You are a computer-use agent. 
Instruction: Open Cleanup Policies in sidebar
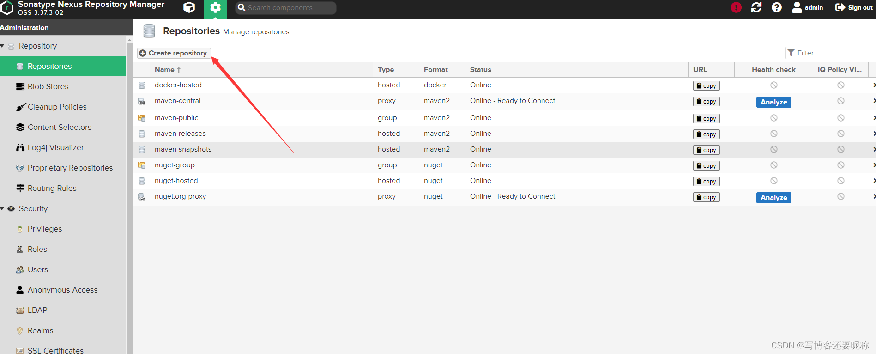point(63,107)
